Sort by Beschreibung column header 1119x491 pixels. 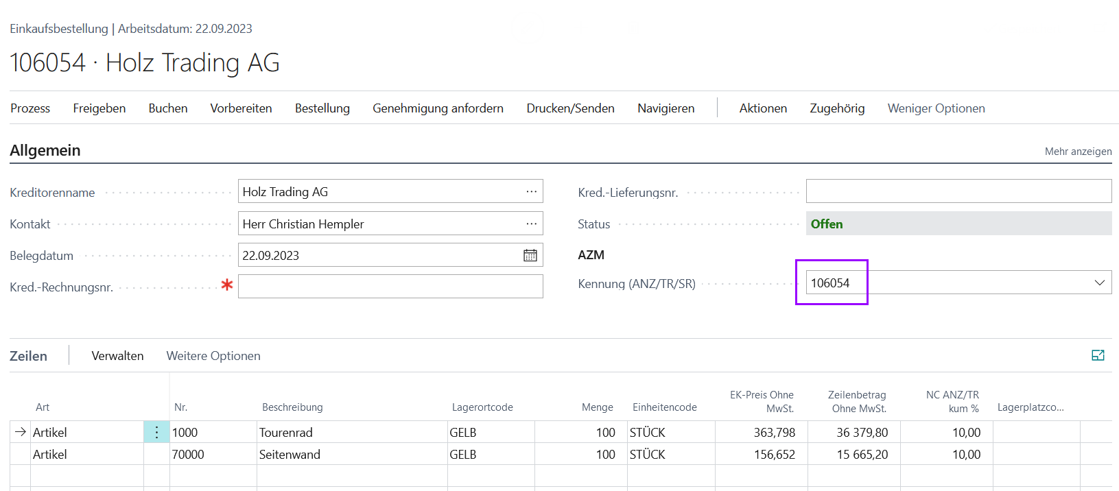[x=292, y=407]
